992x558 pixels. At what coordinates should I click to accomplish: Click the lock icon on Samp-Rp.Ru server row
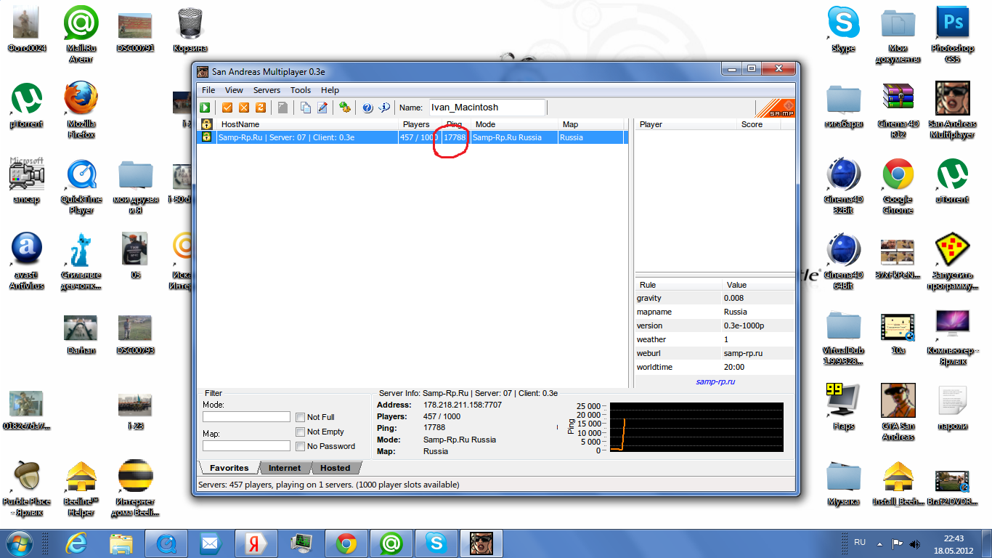pyautogui.click(x=206, y=137)
